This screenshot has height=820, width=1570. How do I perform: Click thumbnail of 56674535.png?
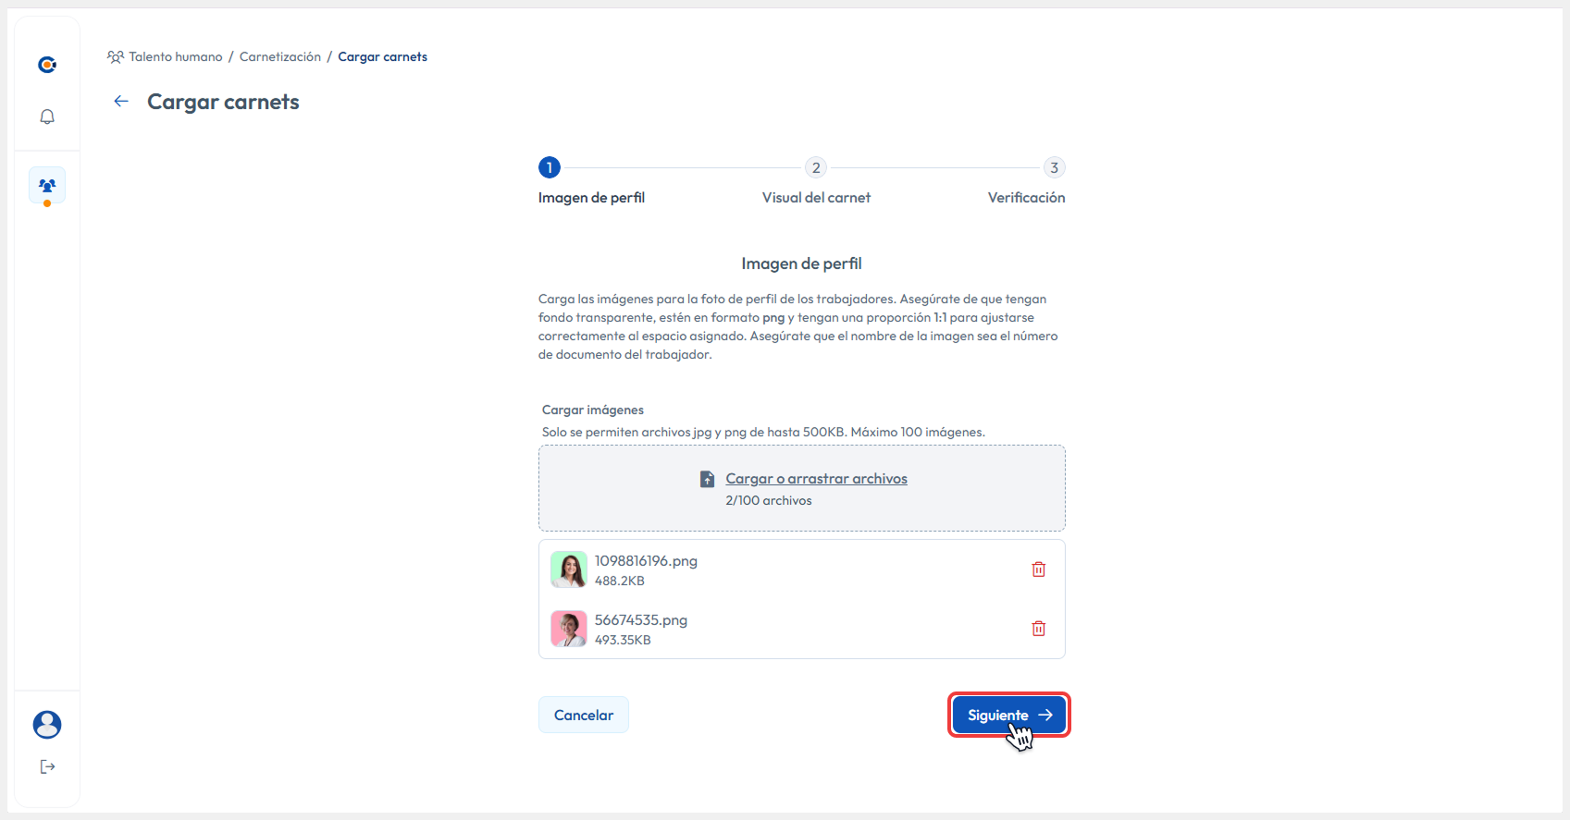point(569,629)
